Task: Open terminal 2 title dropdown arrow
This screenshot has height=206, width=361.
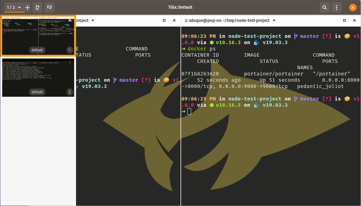Action: [274, 21]
